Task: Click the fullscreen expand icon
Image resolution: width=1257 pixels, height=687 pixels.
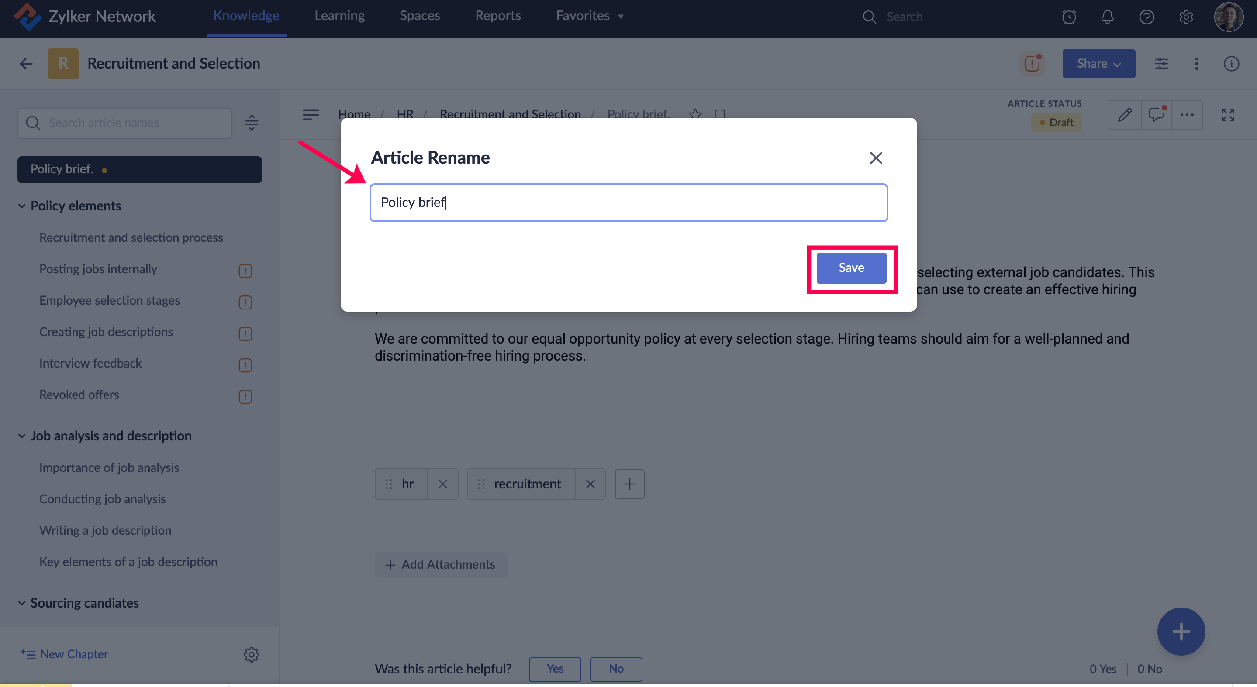Action: pyautogui.click(x=1228, y=115)
